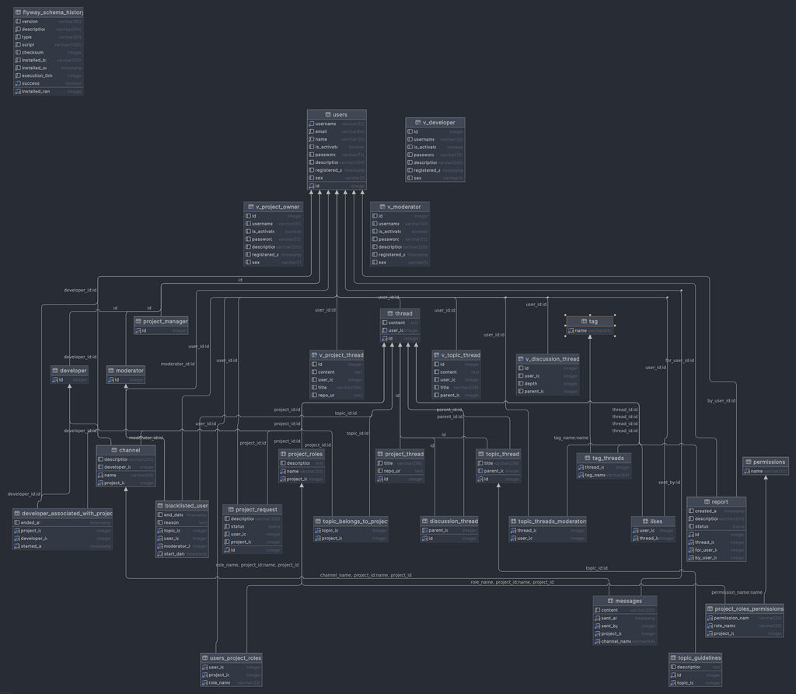This screenshot has height=694, width=796.
Task: Click the messages table header icon
Action: click(x=610, y=601)
